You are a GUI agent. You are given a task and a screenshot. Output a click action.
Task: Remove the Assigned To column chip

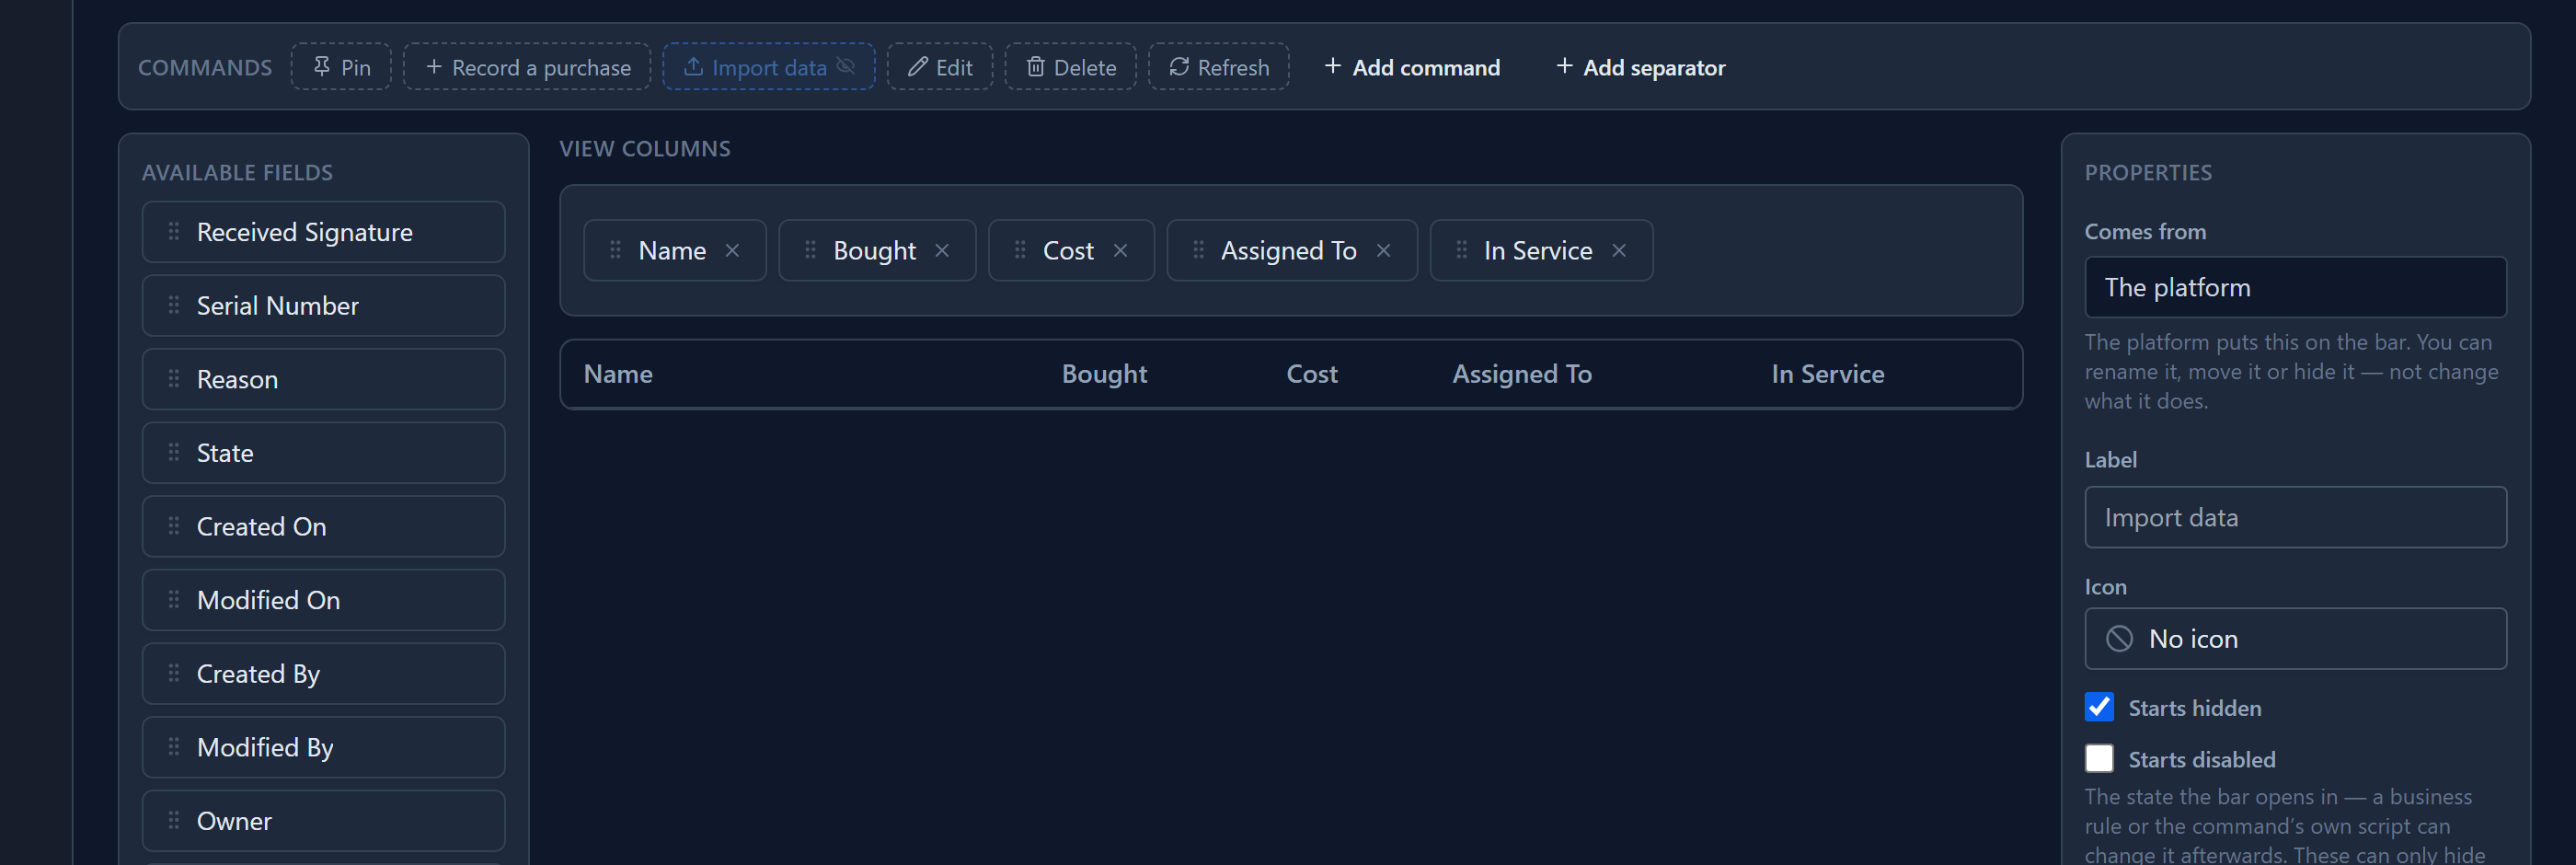[1383, 250]
